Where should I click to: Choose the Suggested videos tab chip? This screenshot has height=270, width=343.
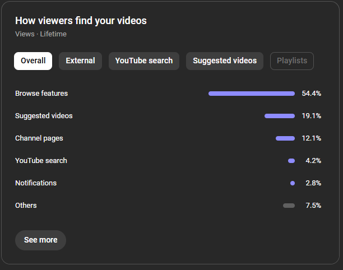(x=225, y=61)
